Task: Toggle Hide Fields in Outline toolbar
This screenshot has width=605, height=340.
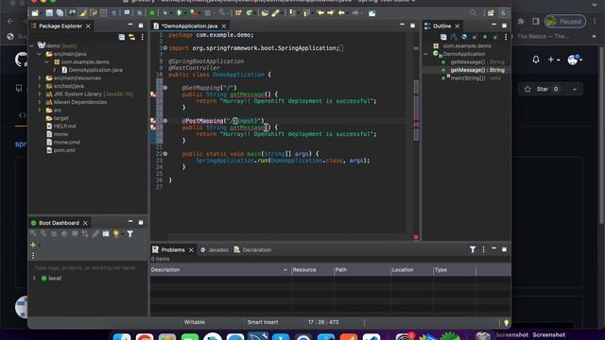Action: tap(464, 37)
